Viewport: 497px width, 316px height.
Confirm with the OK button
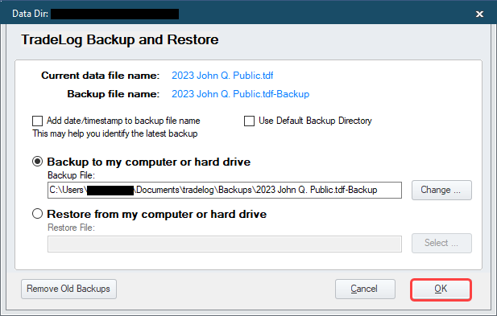[x=441, y=289]
